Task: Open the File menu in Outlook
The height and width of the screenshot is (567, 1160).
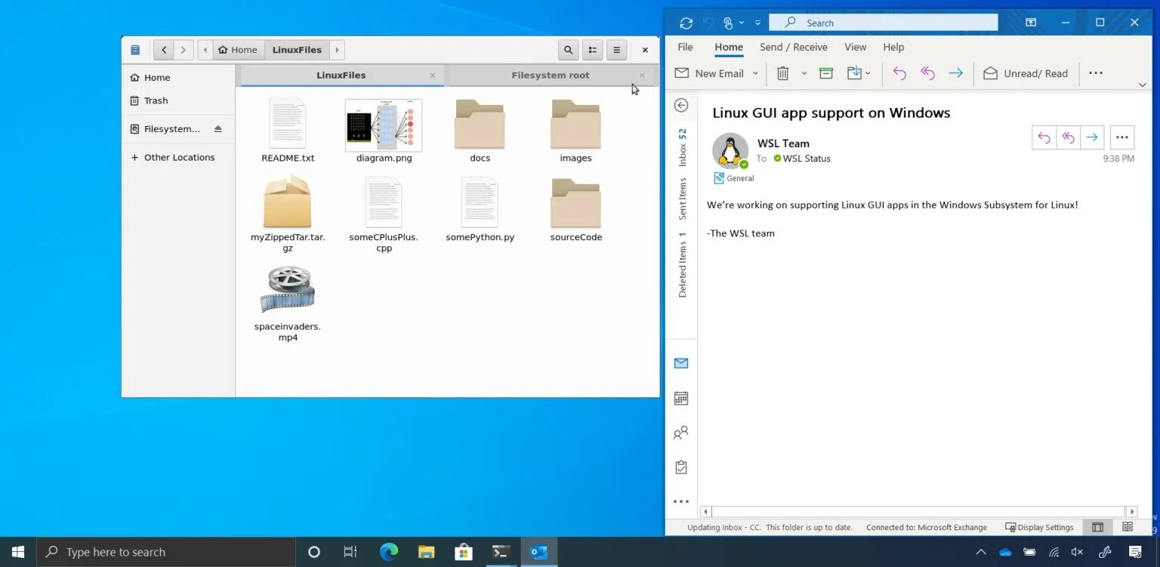Action: tap(685, 47)
